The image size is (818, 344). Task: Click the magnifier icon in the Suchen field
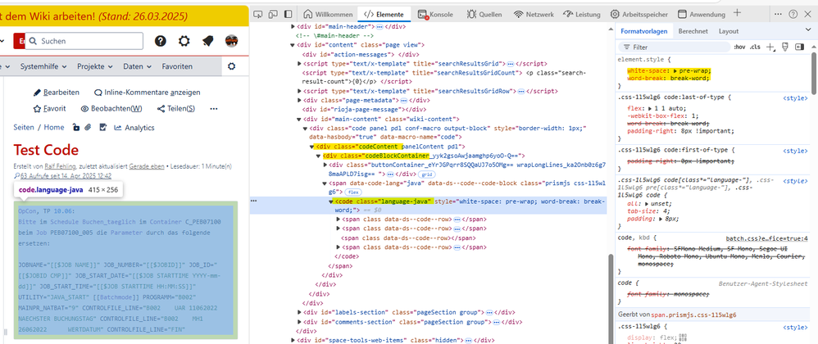[34, 41]
